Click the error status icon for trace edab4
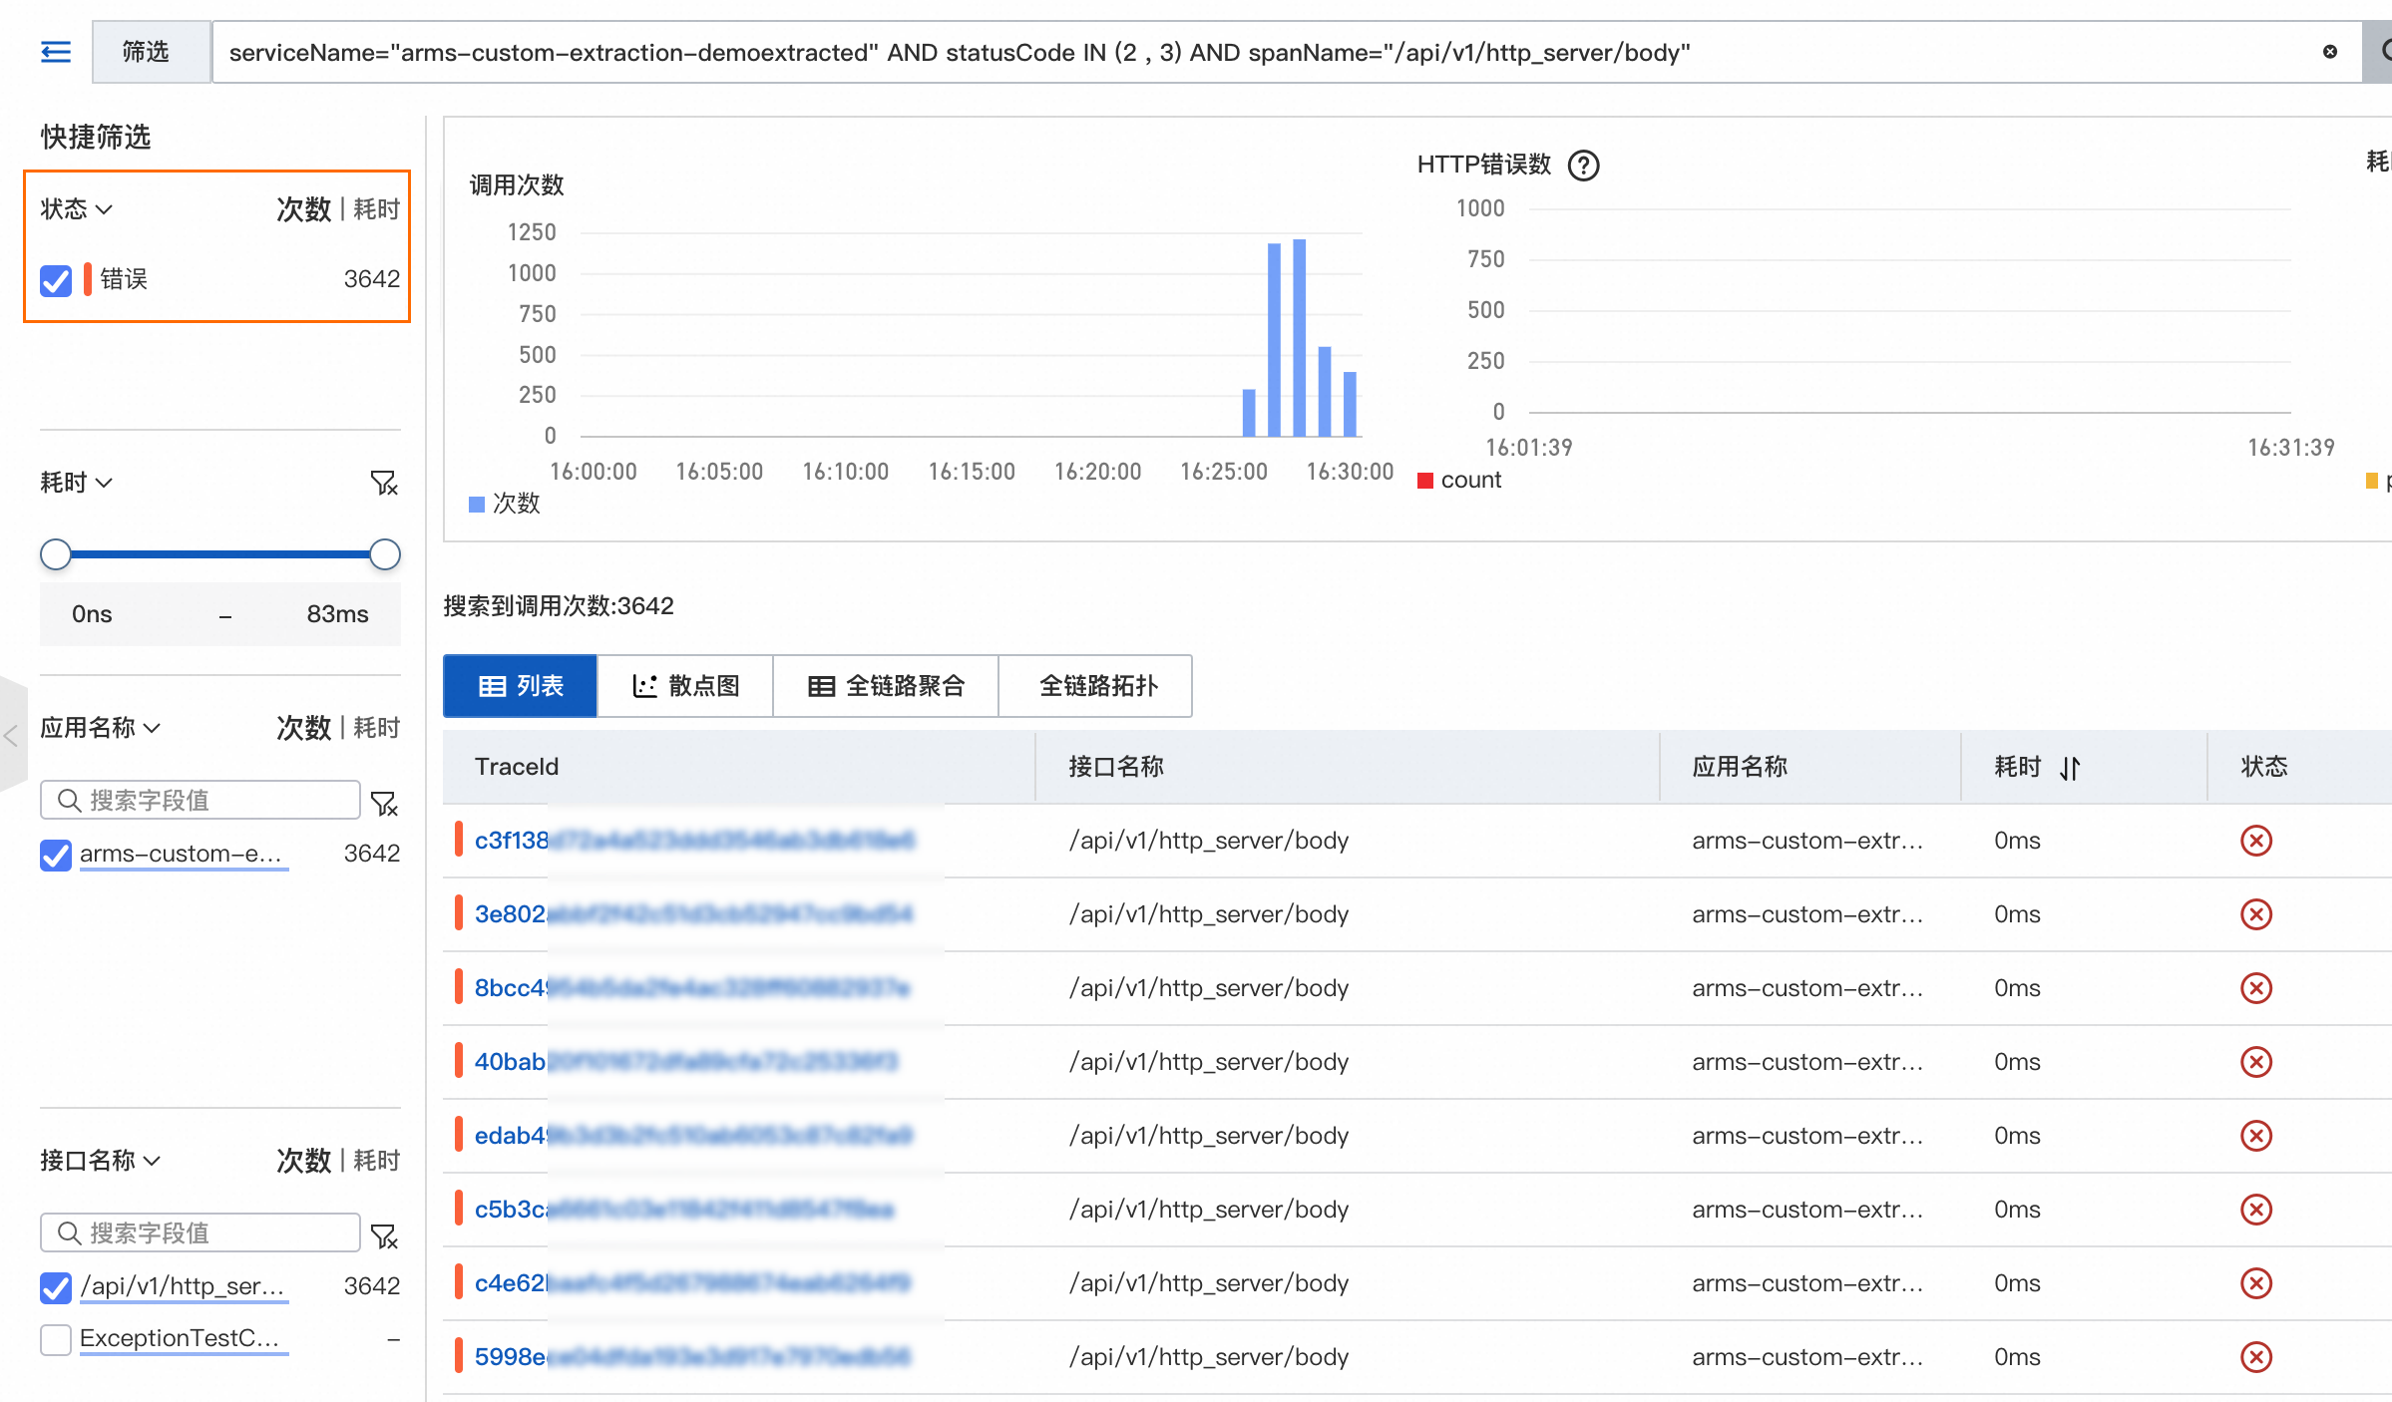The width and height of the screenshot is (2392, 1402). point(2256,1136)
